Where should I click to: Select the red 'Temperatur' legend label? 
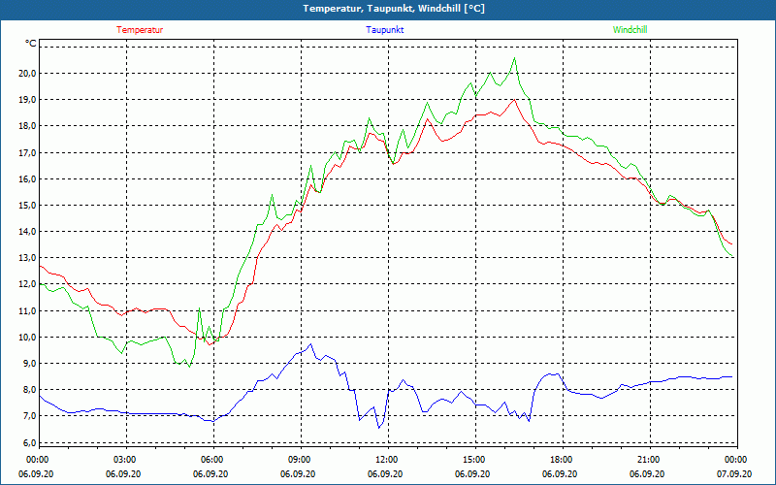click(x=140, y=30)
